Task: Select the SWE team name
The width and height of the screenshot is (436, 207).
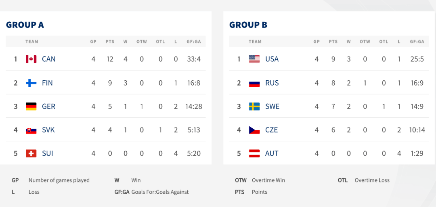Action: click(272, 107)
